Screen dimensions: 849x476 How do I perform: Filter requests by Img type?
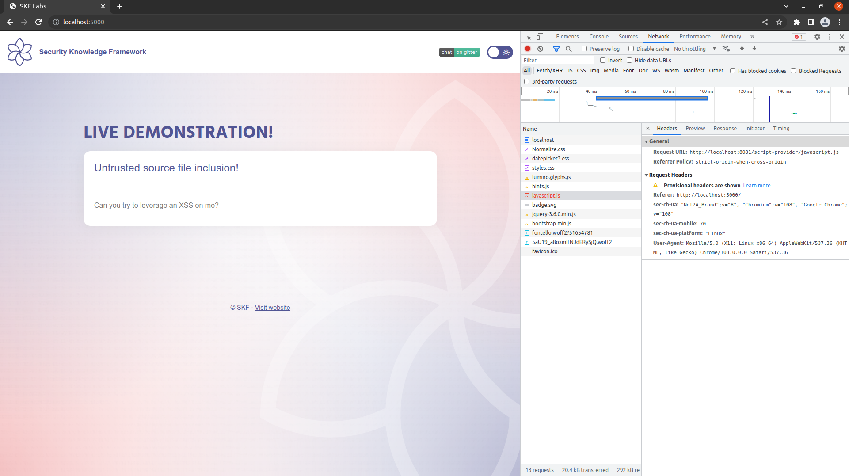pyautogui.click(x=595, y=71)
